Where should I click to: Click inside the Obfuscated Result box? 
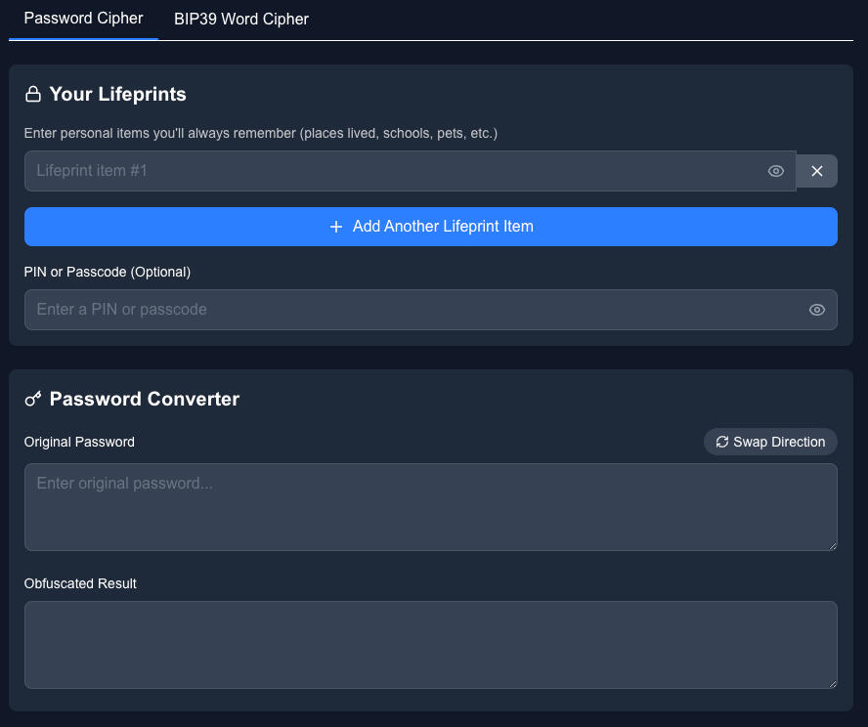pos(430,645)
